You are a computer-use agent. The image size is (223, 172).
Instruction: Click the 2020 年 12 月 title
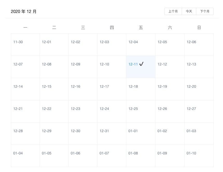(24, 11)
